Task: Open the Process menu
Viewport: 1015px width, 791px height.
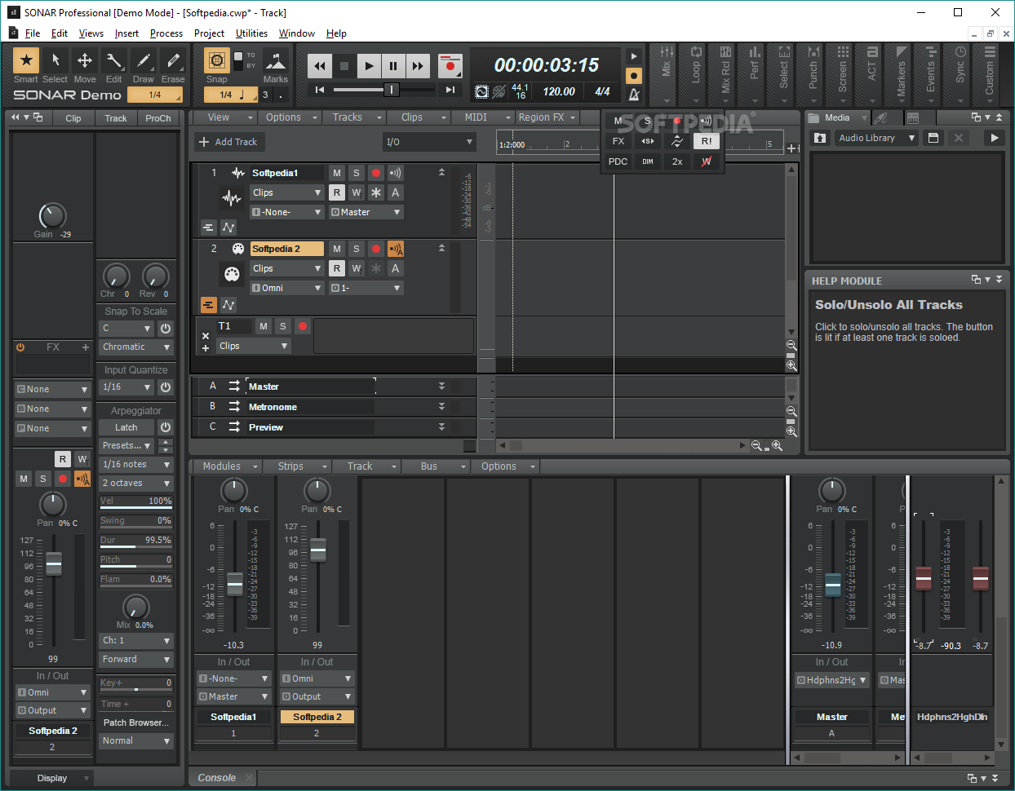Action: tap(166, 33)
